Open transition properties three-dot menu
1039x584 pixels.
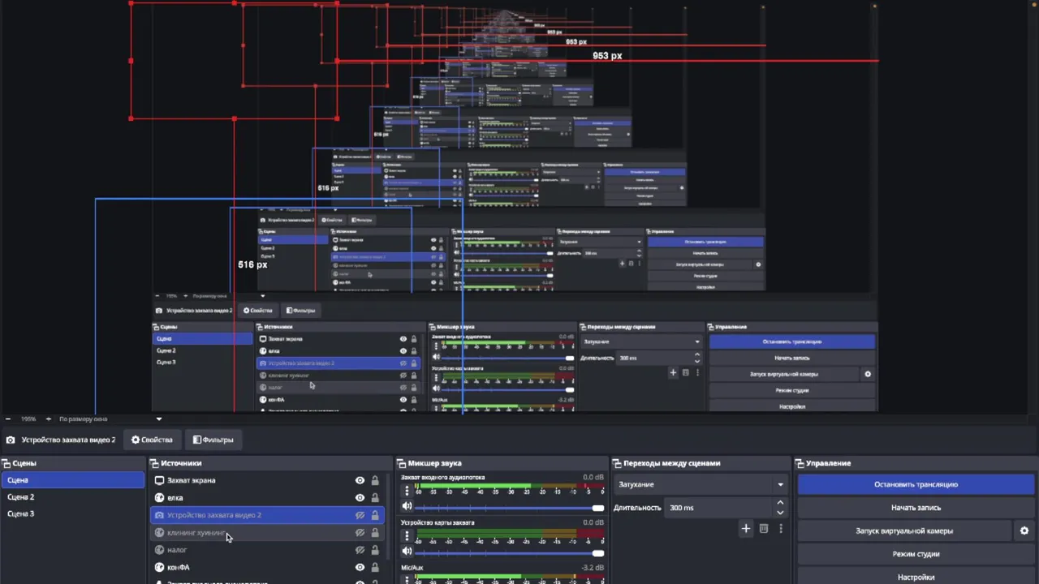(x=781, y=529)
